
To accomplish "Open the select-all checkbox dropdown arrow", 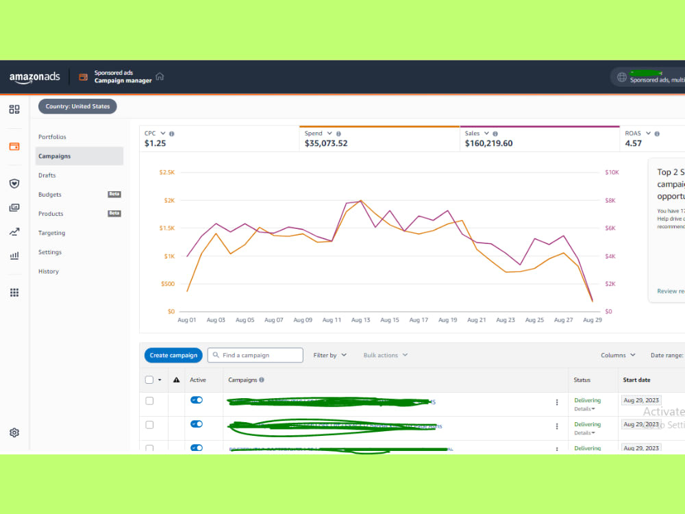I will pos(160,380).
